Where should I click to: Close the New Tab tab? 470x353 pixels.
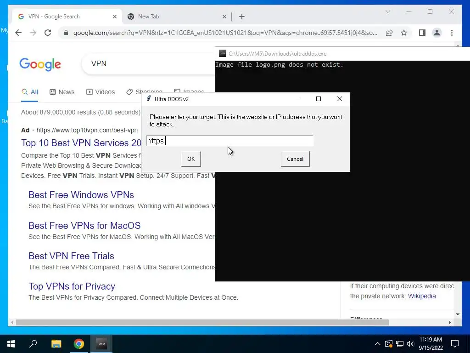pyautogui.click(x=224, y=17)
